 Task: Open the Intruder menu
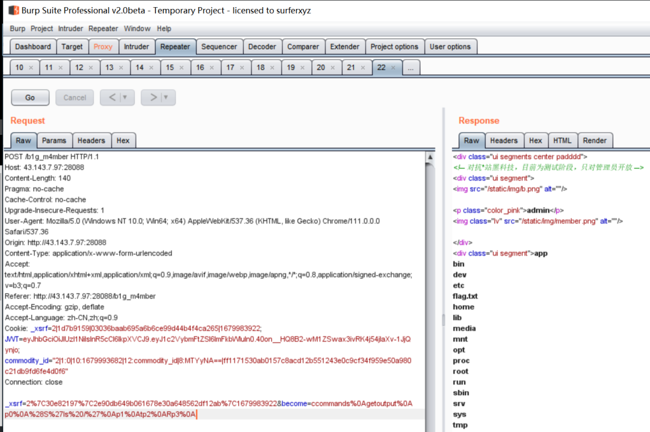(70, 29)
